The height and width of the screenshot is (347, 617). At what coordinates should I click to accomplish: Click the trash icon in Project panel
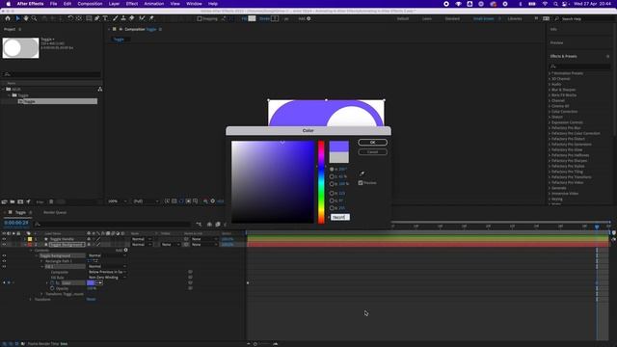point(51,201)
